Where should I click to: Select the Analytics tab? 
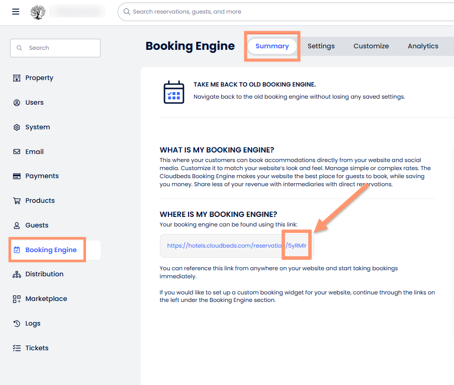pyautogui.click(x=423, y=46)
